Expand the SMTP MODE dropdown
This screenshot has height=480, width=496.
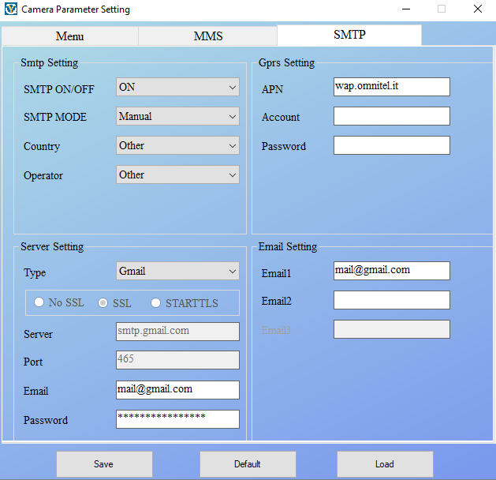coord(177,116)
